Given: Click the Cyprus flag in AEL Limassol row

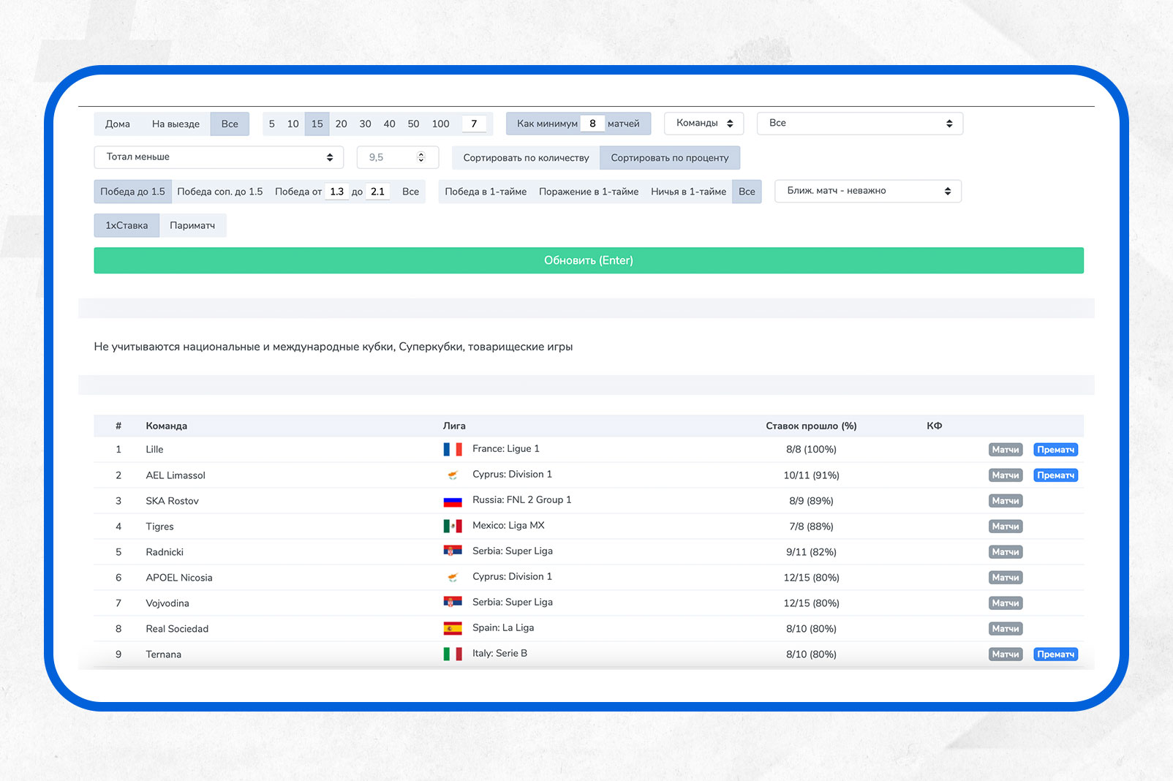Looking at the screenshot, I should coord(453,475).
